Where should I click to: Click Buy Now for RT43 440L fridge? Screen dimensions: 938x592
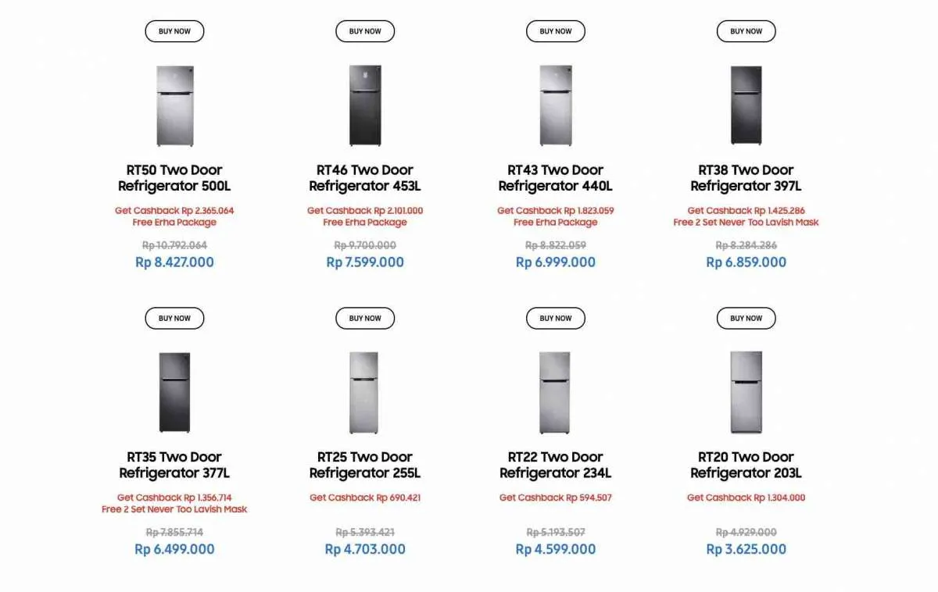pos(556,31)
